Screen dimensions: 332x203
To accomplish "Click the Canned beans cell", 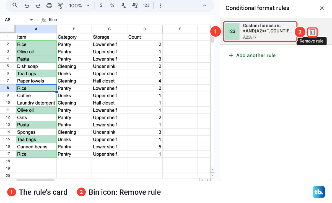I will pos(36,147).
